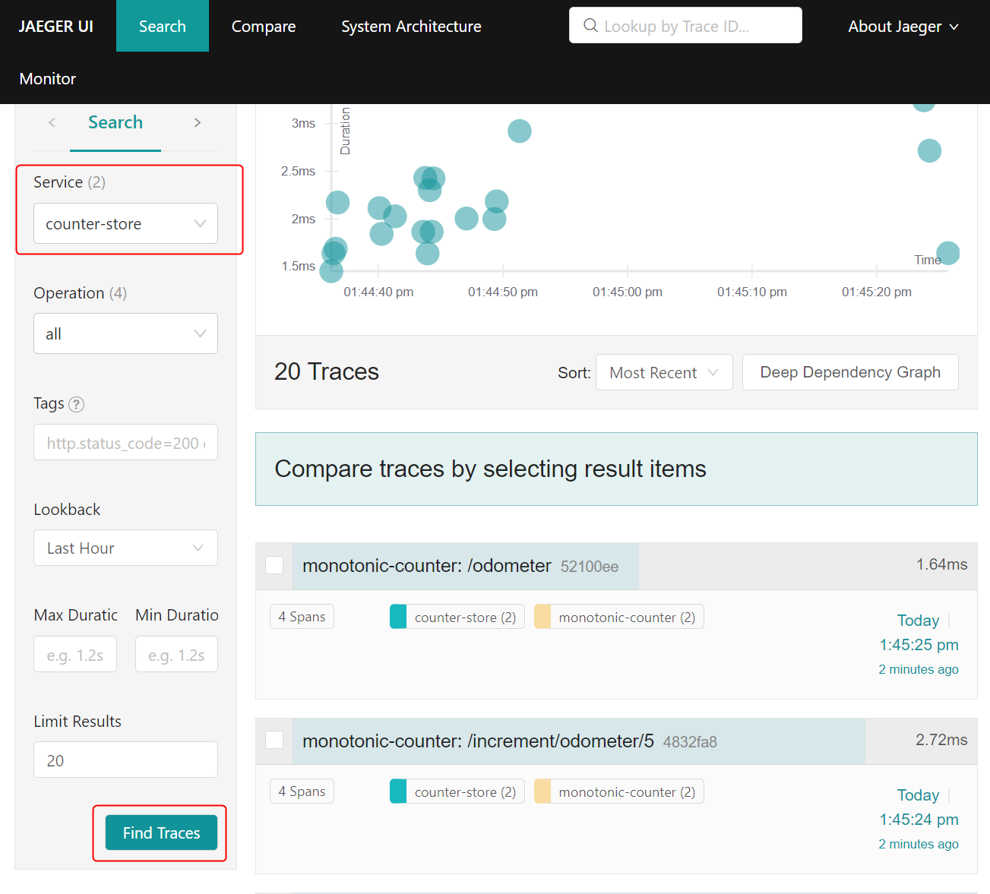Viewport: 990px width, 894px height.
Task: Click monotonic-counter (2) tag in /odometer trace
Action: point(619,617)
